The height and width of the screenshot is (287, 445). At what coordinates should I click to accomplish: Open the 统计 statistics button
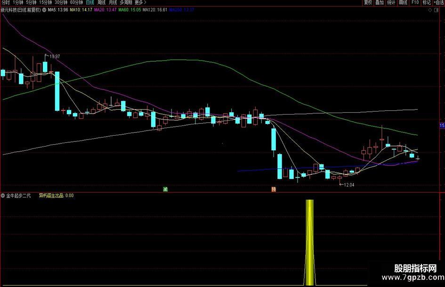pos(391,2)
